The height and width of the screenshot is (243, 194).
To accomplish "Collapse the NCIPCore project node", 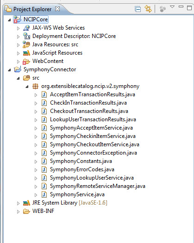I will click(x=9, y=20).
